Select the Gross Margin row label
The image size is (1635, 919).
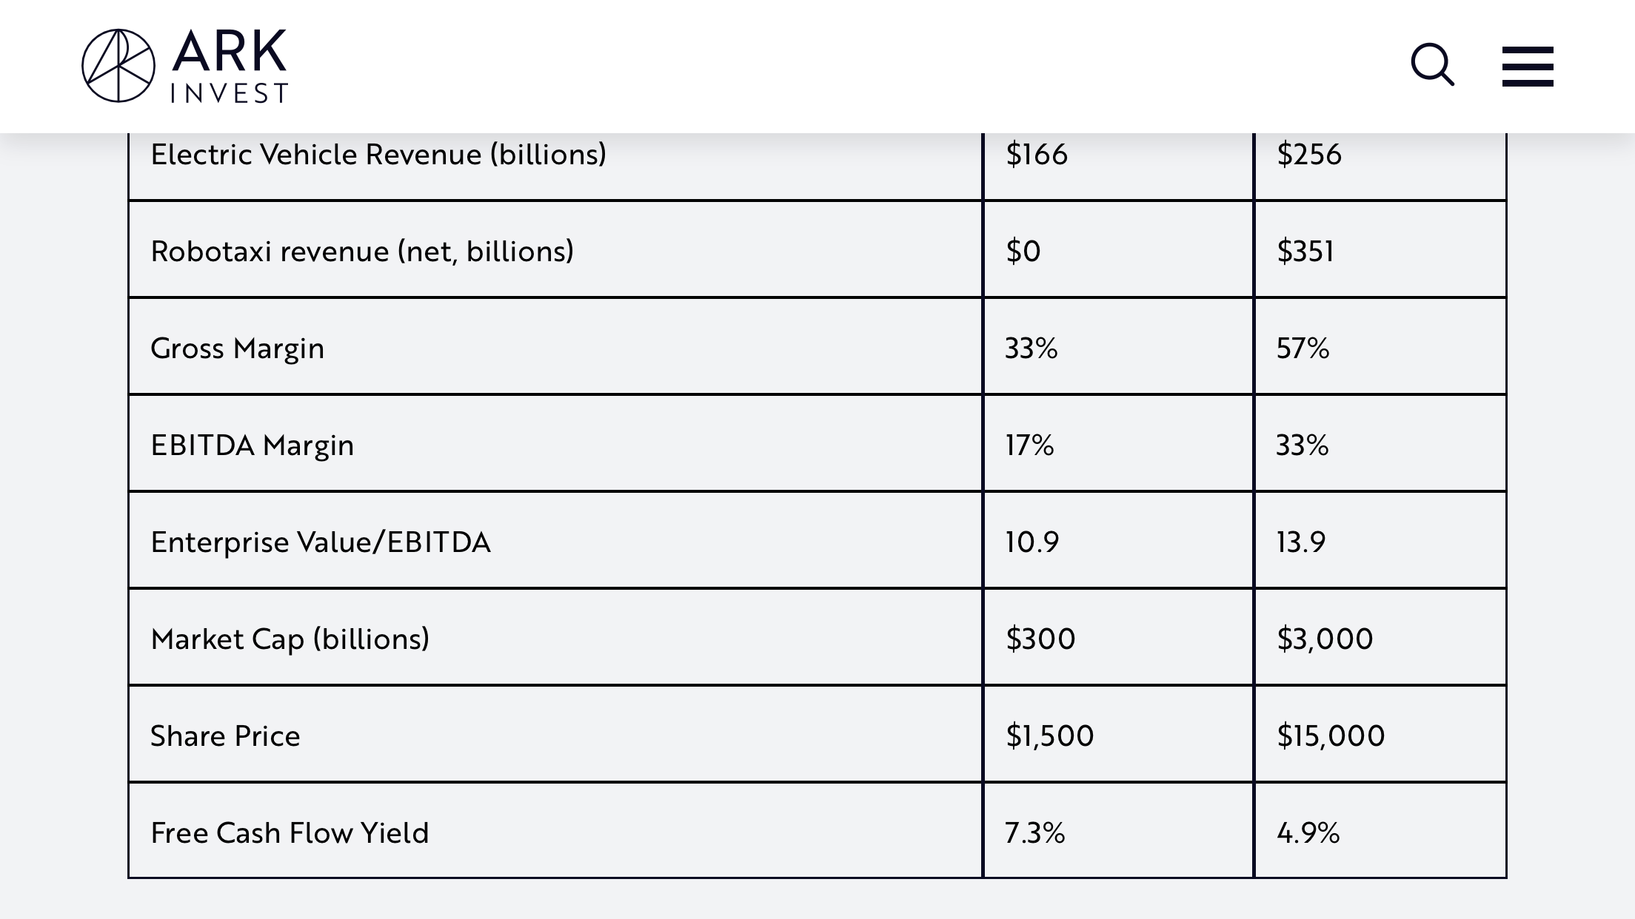(237, 349)
